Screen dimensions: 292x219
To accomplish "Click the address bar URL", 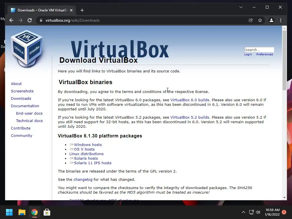I will click(x=72, y=20).
